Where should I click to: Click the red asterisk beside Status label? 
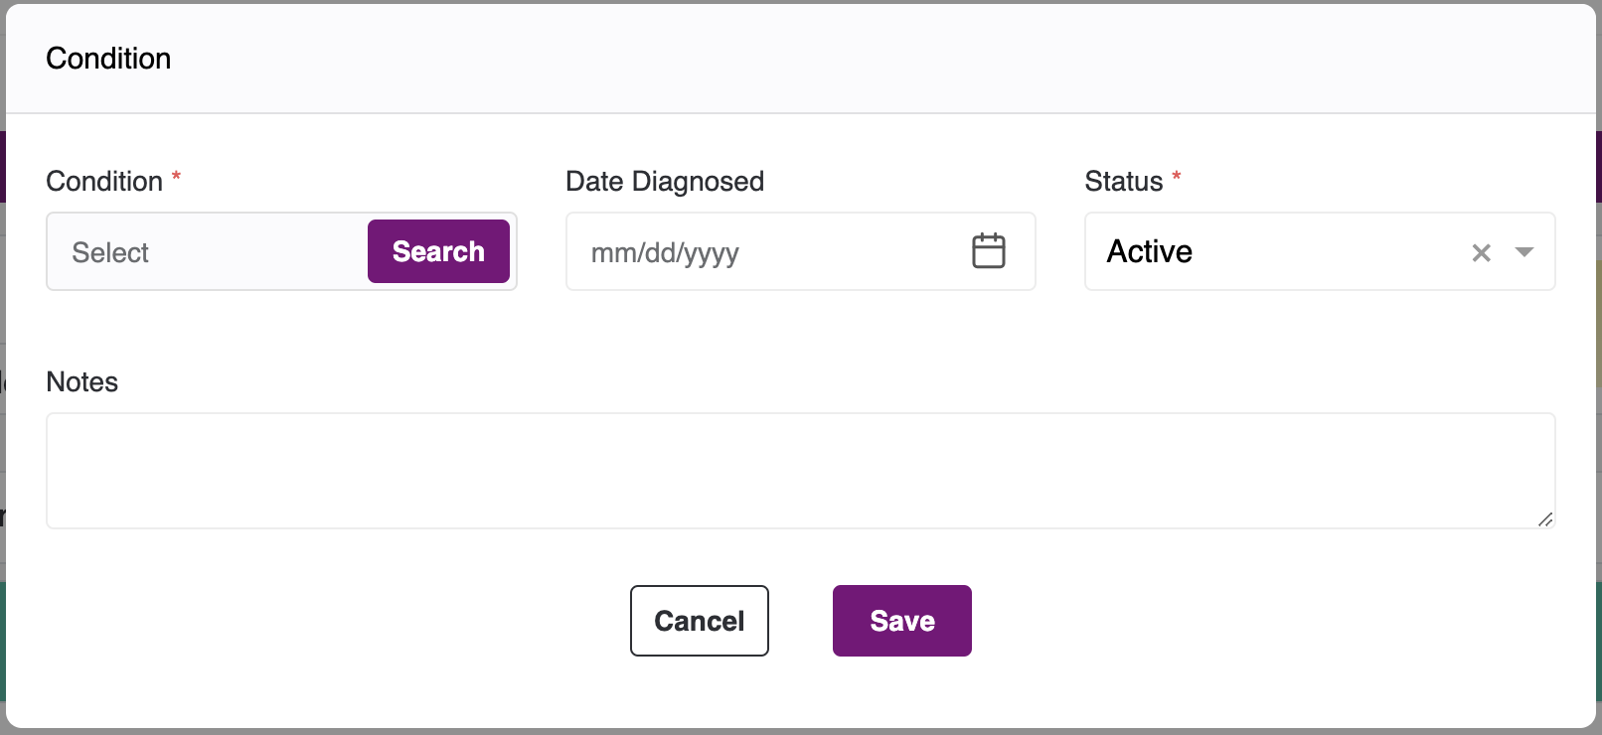tap(1177, 177)
